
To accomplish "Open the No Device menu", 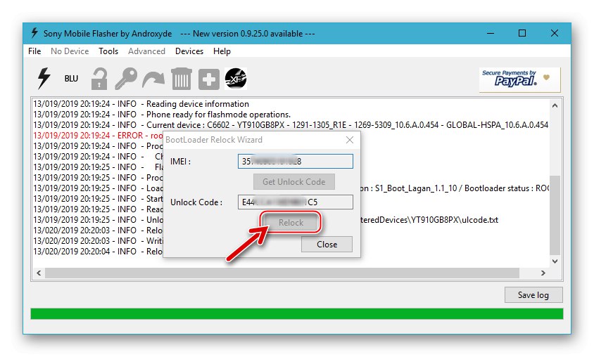I will tap(70, 51).
